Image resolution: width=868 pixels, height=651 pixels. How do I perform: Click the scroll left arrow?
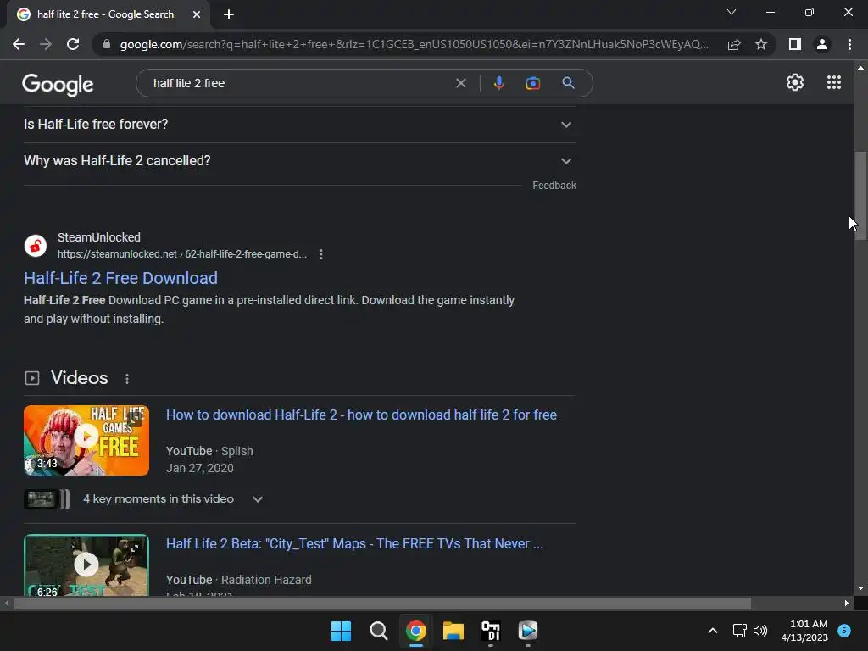[7, 603]
